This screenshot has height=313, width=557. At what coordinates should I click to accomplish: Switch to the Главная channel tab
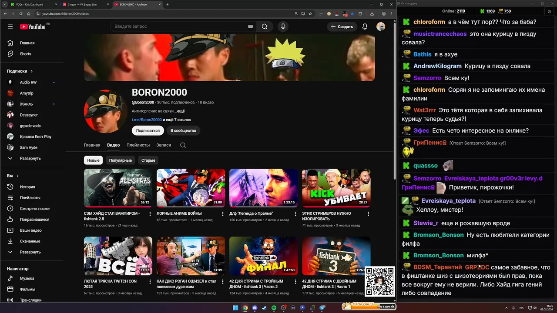[92, 145]
